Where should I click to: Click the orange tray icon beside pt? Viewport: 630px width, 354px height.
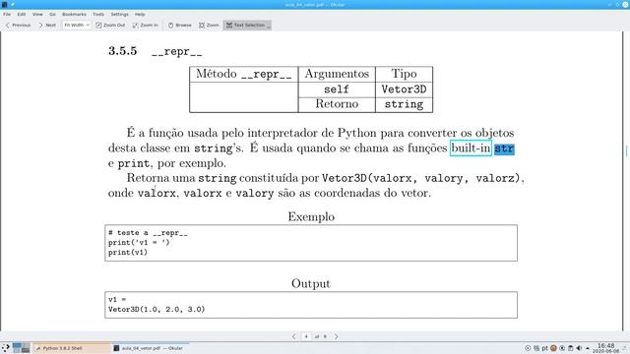point(553,348)
